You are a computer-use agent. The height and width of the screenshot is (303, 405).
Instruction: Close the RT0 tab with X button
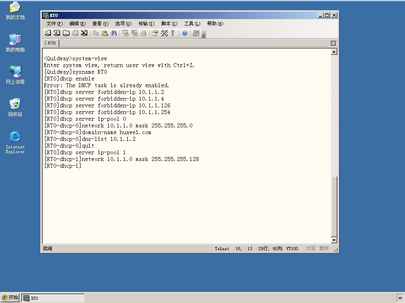(x=333, y=43)
